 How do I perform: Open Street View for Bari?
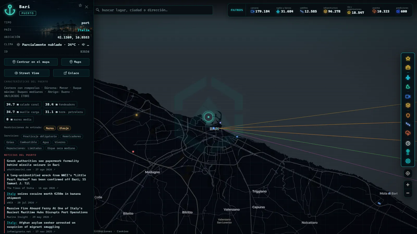pos(27,73)
